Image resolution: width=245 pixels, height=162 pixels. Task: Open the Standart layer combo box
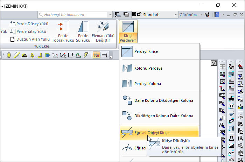pos(157,15)
